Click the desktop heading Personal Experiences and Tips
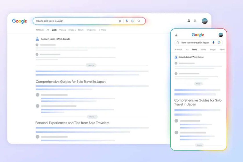Screen dimensions: 243x162 point(72,123)
